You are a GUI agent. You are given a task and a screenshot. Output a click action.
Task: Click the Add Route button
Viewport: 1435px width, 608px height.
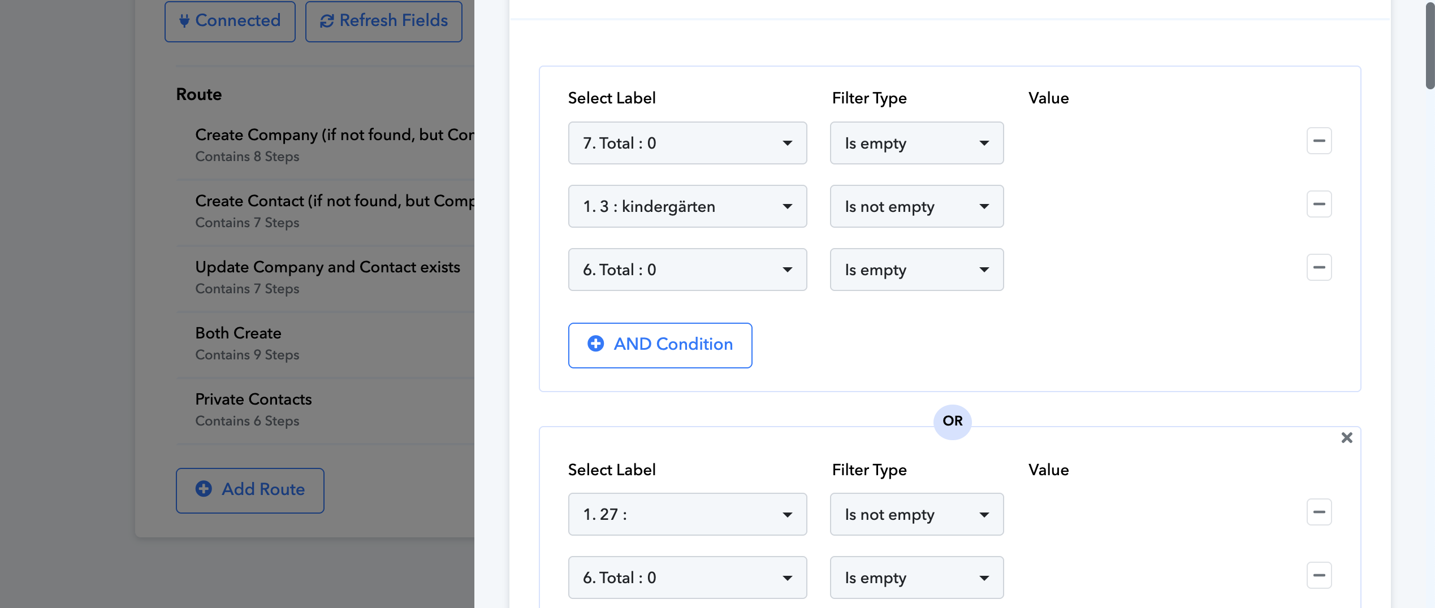click(x=250, y=490)
